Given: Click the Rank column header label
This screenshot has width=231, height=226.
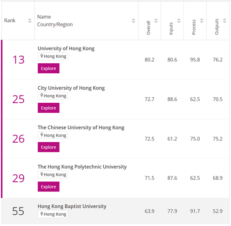Looking at the screenshot, I should [10, 21].
